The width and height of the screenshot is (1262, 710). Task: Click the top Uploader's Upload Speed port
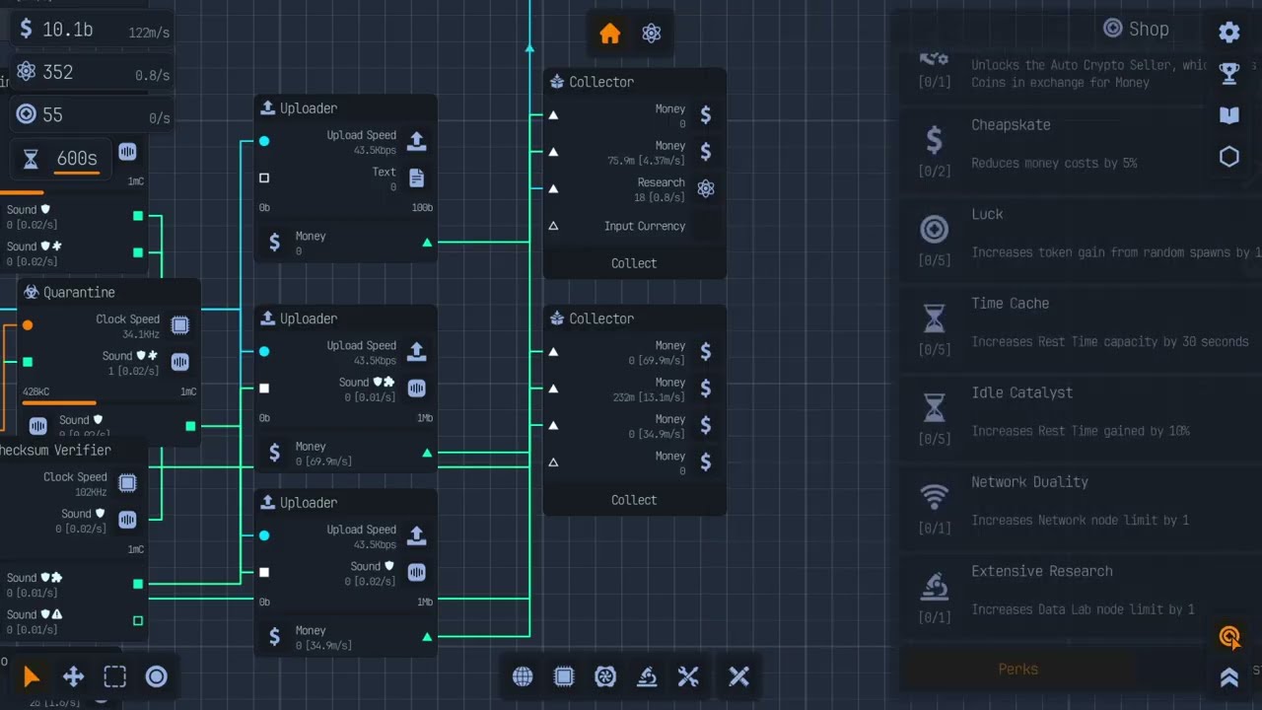[x=264, y=141]
